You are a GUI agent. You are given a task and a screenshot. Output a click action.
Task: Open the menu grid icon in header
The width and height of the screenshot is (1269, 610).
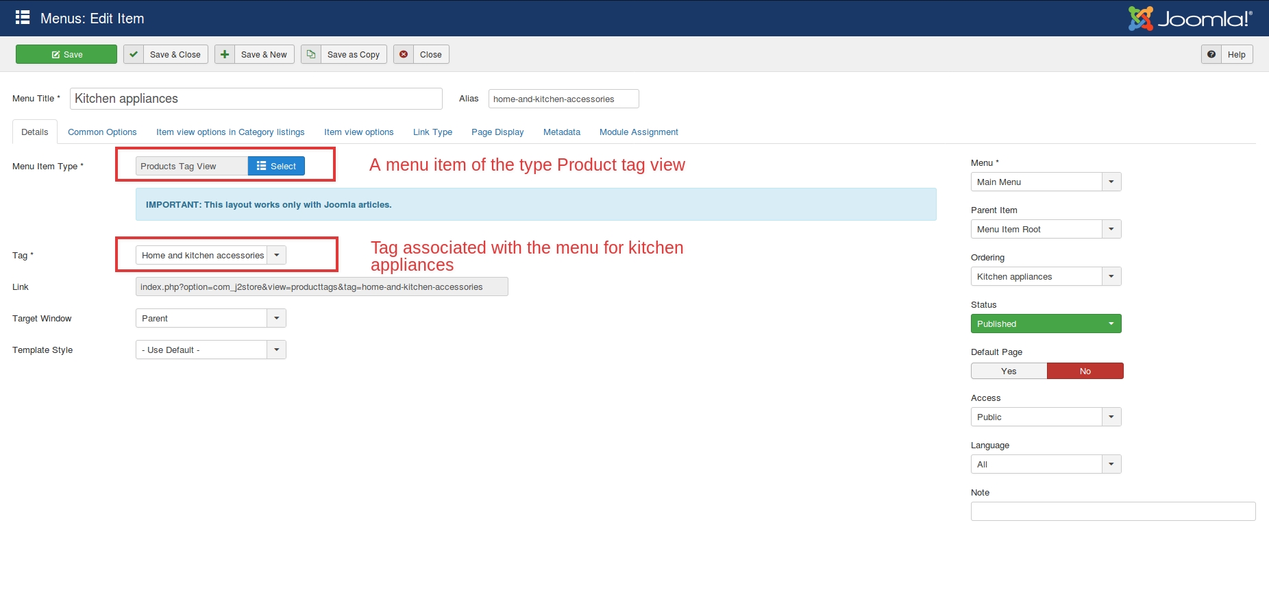[23, 18]
